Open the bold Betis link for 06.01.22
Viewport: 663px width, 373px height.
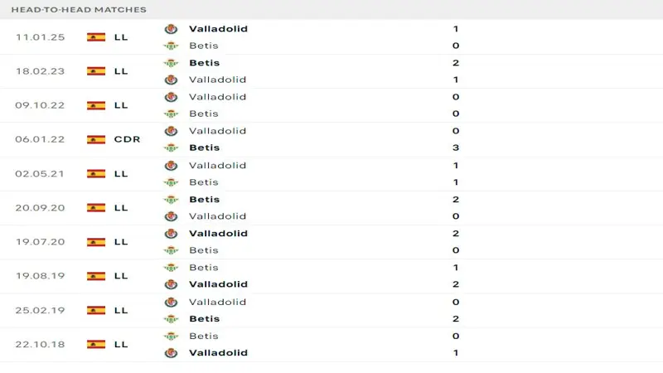[x=204, y=148]
